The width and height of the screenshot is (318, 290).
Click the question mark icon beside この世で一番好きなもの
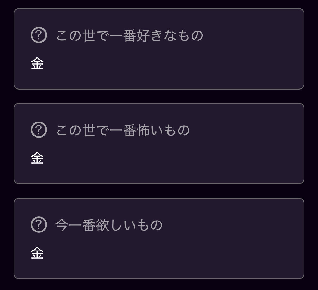tap(39, 35)
